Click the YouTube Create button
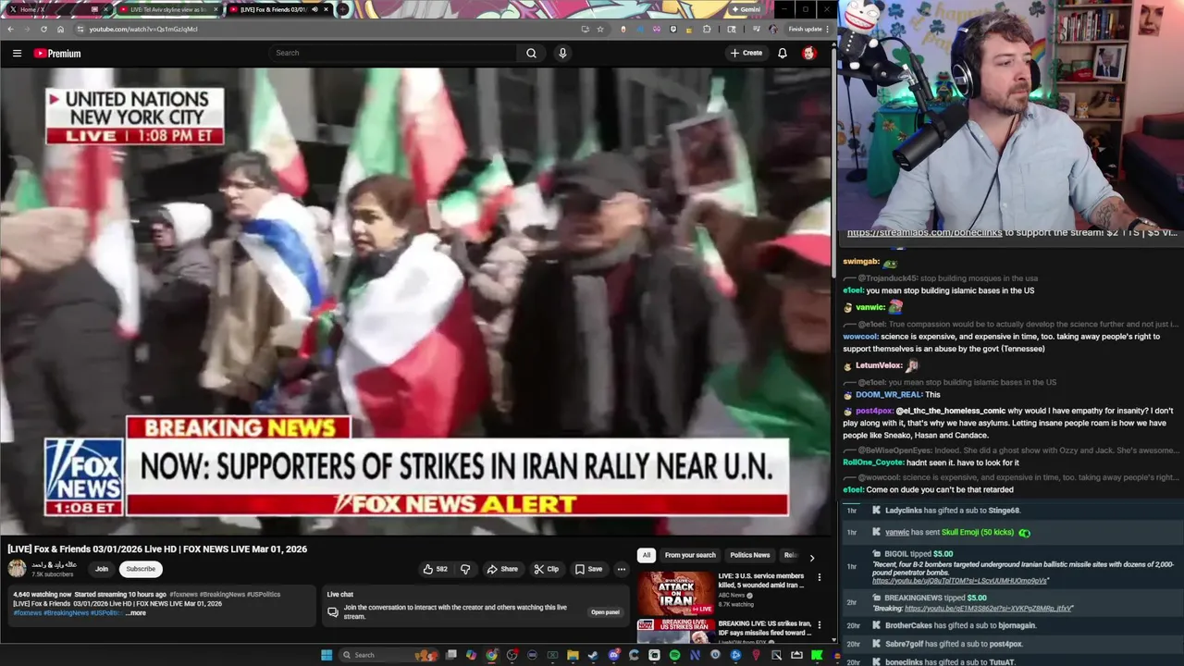Viewport: 1184px width, 666px height. point(746,54)
